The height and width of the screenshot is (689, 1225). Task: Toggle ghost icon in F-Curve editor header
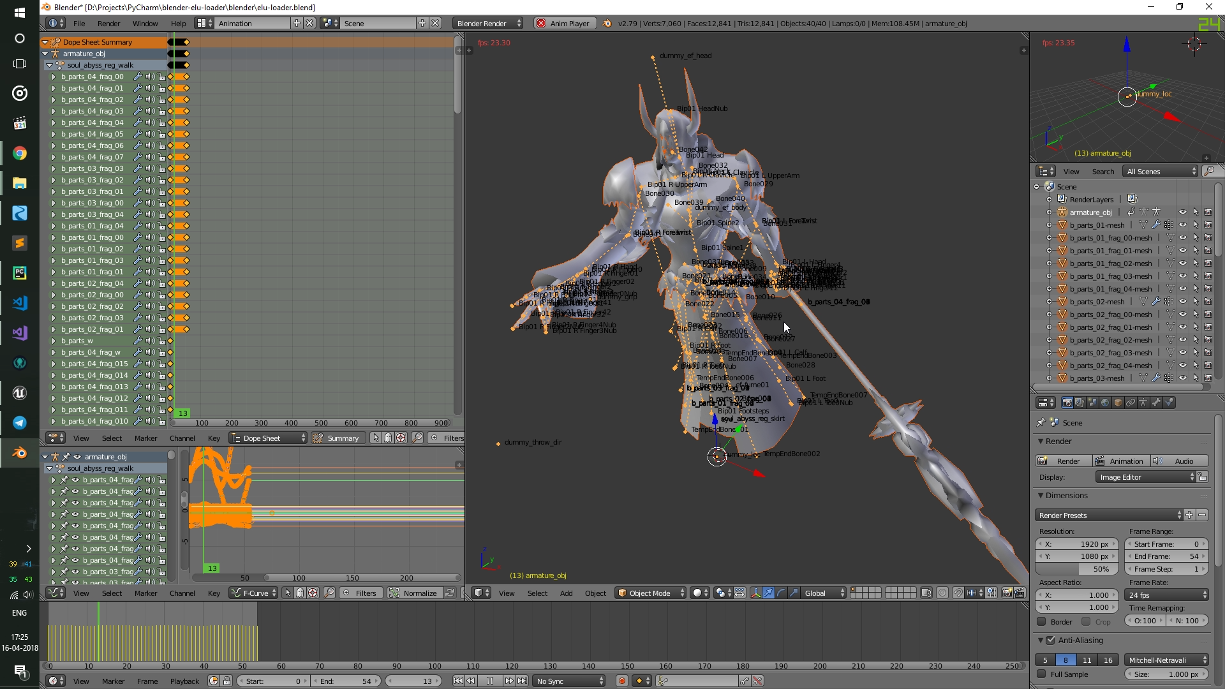click(x=300, y=593)
